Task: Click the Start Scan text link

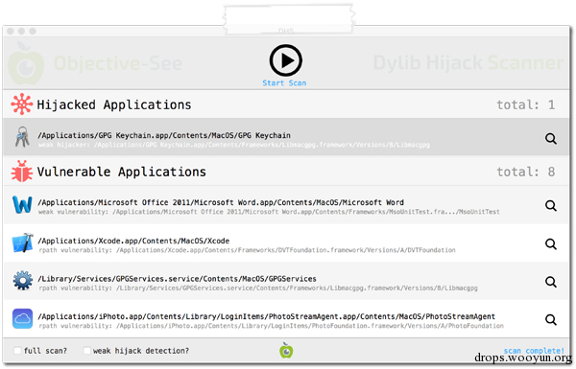Action: [284, 83]
